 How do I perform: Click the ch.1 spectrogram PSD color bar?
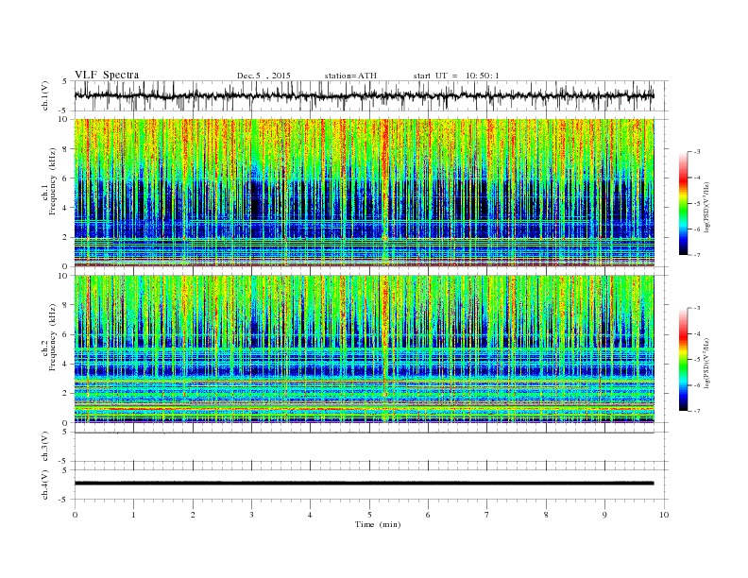(684, 203)
